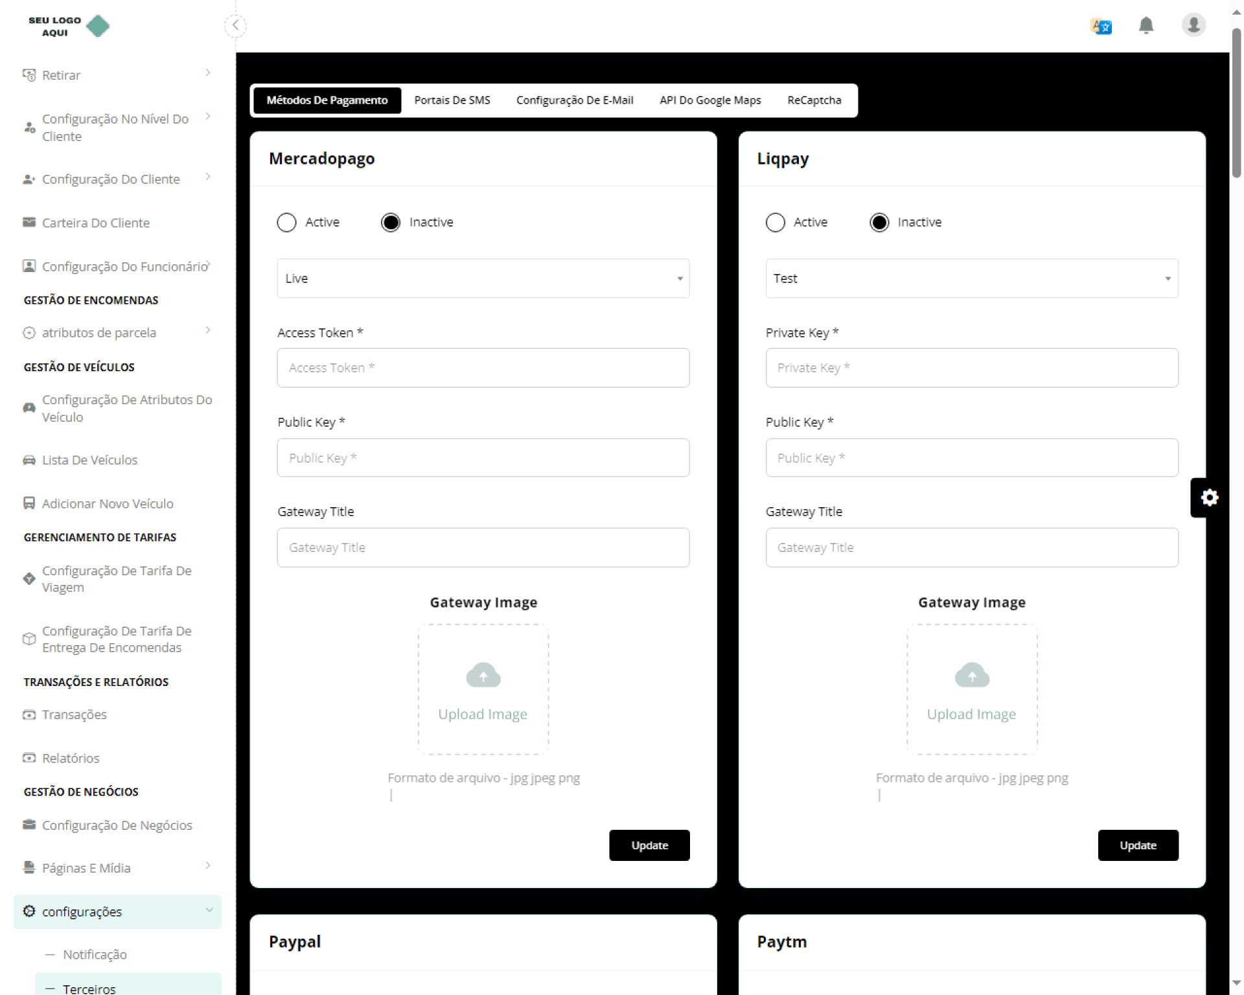
Task: Open Transações sidebar link
Action: (74, 715)
